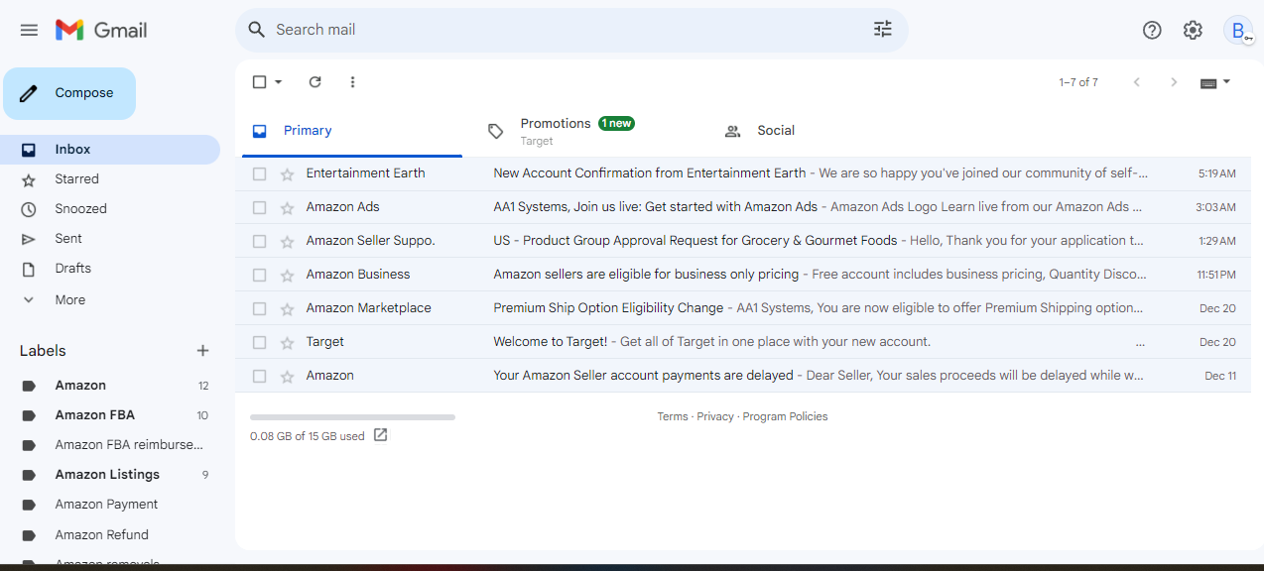Screen dimensions: 1264x571
Task: Open the Terms link
Action: click(x=673, y=416)
